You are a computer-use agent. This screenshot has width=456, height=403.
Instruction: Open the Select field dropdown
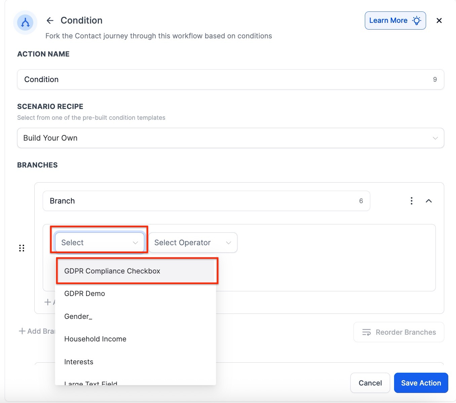tap(100, 243)
